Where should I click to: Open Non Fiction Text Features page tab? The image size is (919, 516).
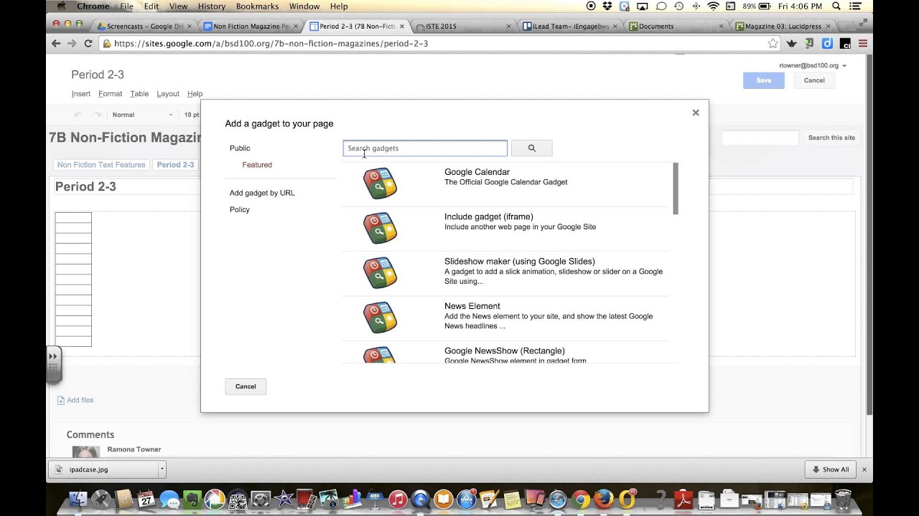point(101,165)
